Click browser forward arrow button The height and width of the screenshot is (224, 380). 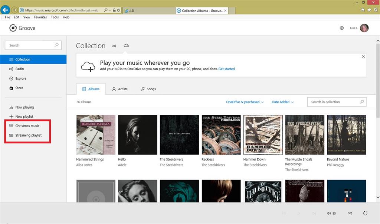[14, 10]
